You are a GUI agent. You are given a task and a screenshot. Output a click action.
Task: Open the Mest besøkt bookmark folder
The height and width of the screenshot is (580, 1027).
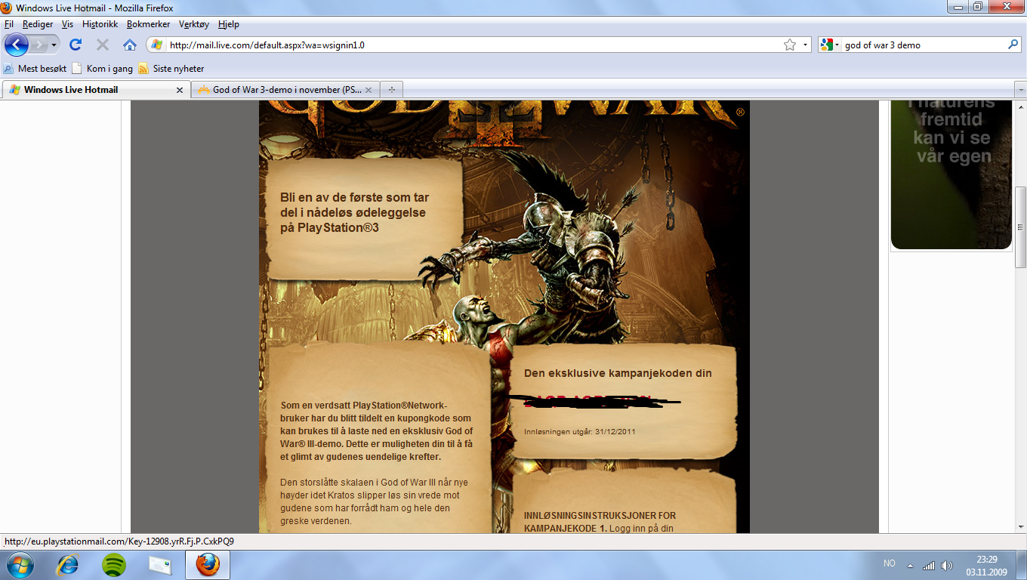click(x=35, y=68)
